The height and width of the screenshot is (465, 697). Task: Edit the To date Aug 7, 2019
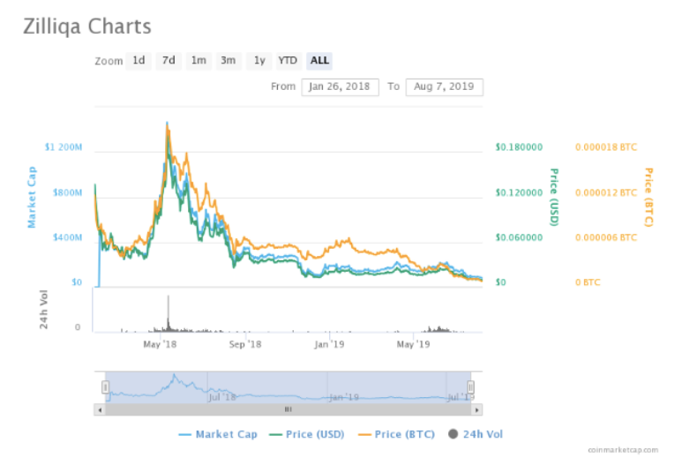(444, 86)
